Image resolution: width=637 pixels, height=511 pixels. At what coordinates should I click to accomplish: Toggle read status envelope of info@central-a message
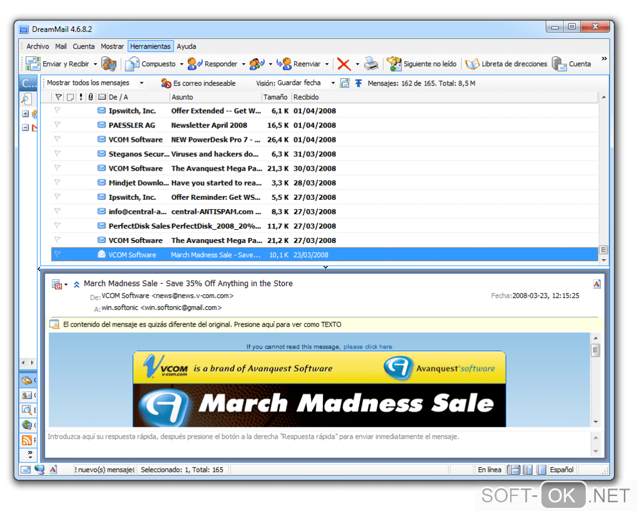(102, 211)
